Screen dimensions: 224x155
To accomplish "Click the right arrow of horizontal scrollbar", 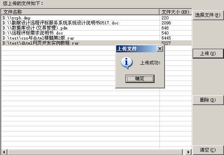I will point(188,152).
